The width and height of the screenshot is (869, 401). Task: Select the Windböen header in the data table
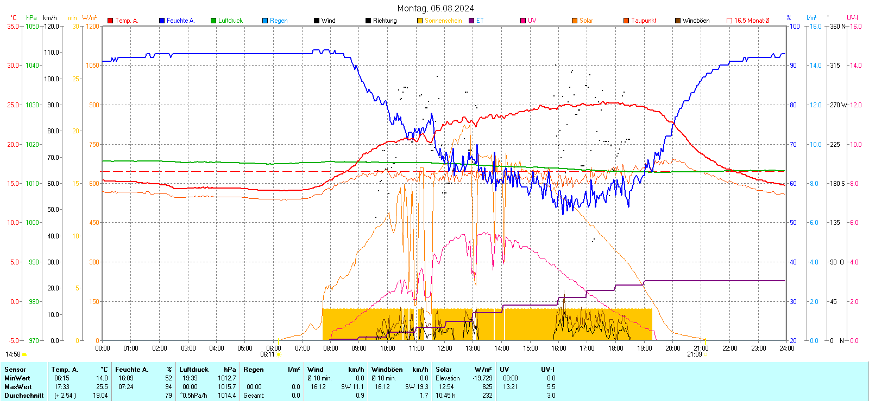click(x=387, y=370)
